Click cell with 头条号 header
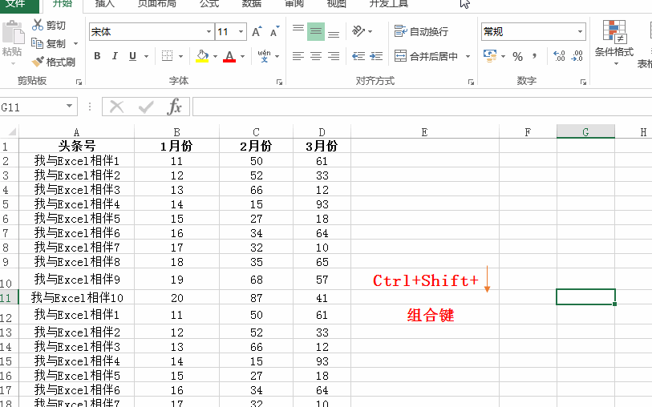652x407 pixels. tap(76, 146)
